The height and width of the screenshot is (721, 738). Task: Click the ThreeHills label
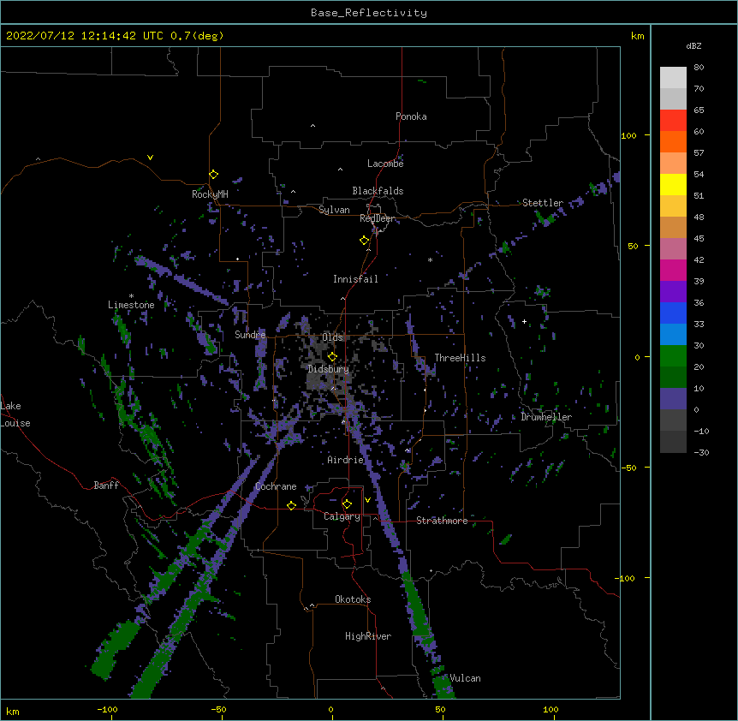tap(460, 358)
